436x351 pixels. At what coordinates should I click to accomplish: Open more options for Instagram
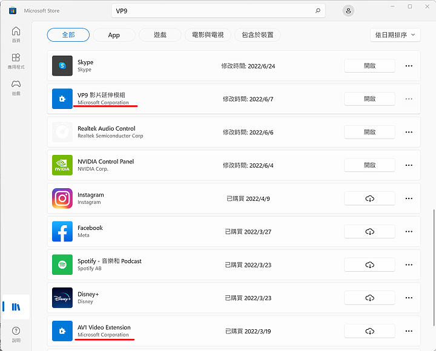pos(409,198)
